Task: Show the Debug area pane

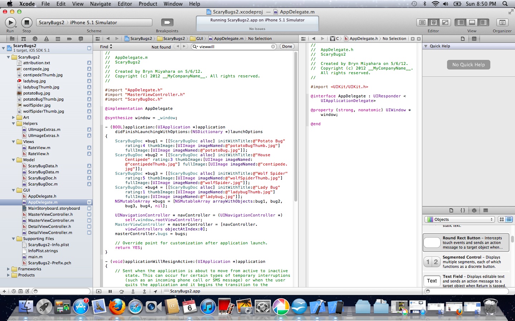Action: tap(472, 22)
